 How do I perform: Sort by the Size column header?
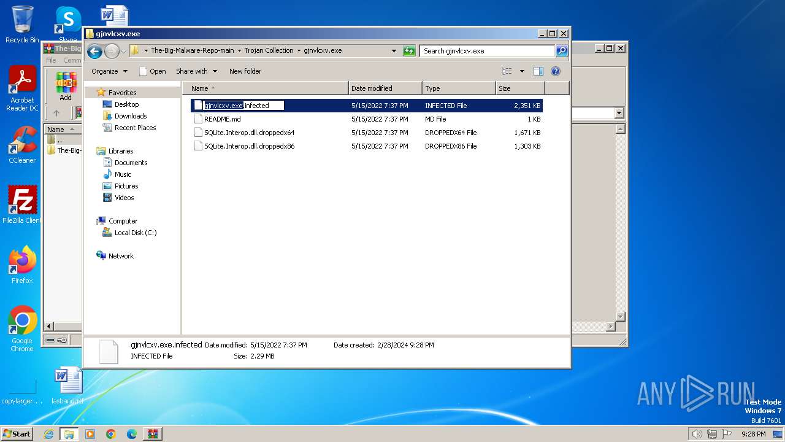click(520, 88)
